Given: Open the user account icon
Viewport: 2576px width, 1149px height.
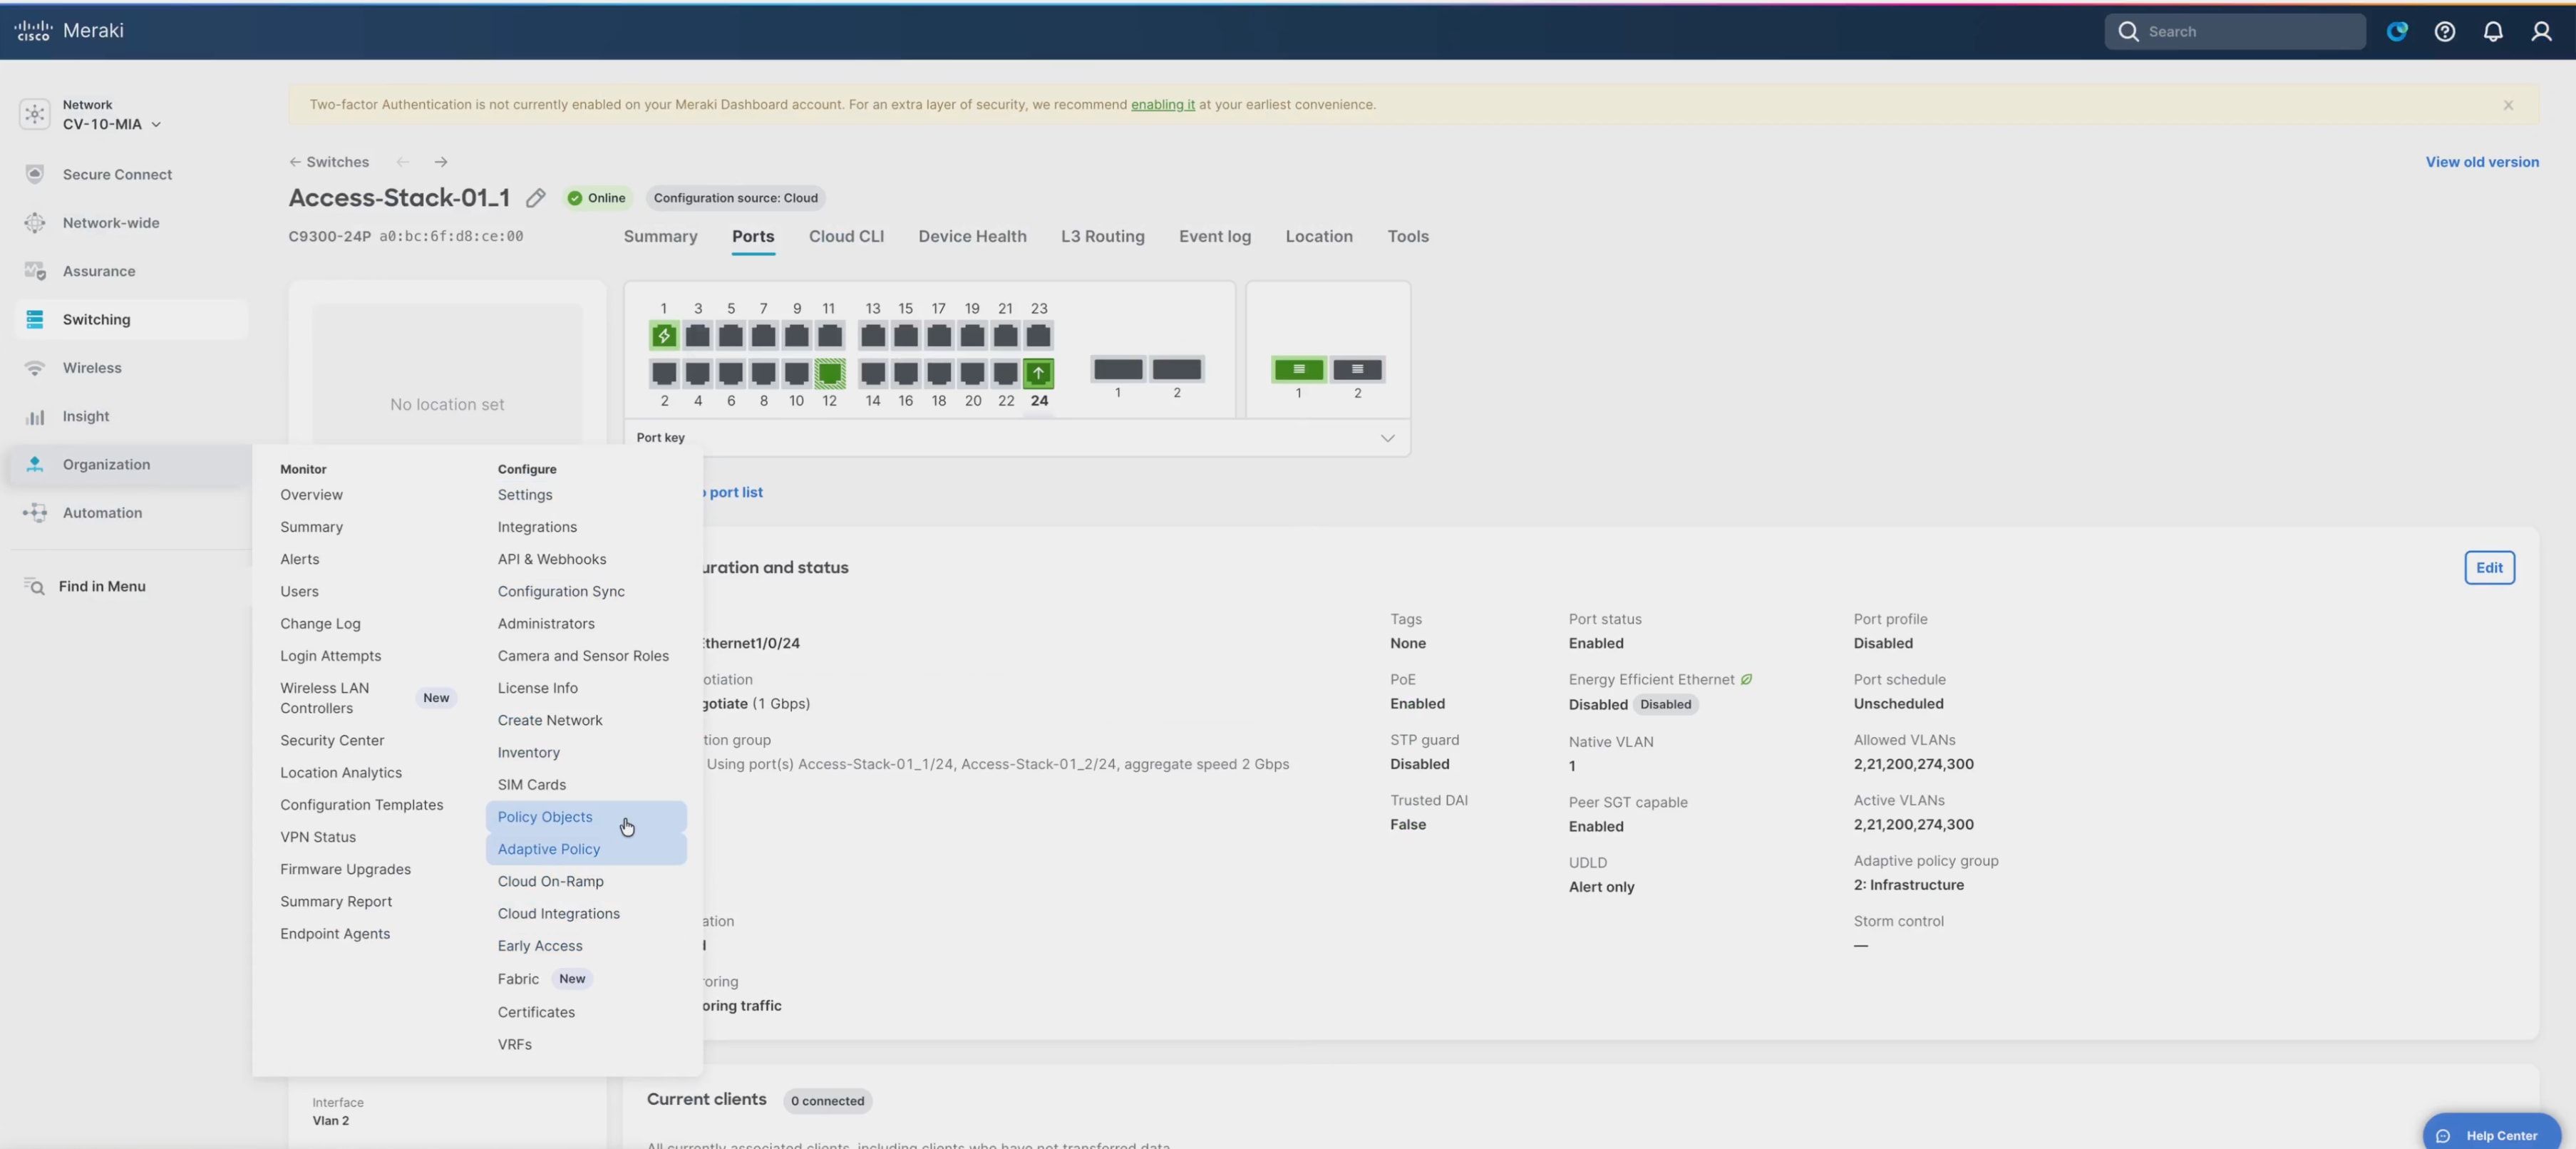Looking at the screenshot, I should [2540, 31].
